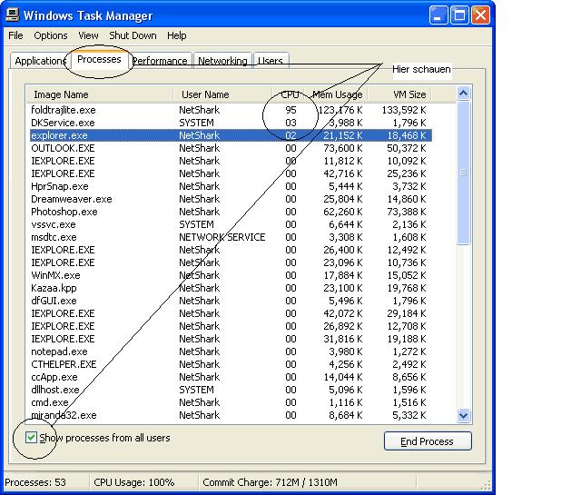Image resolution: width=581 pixels, height=495 pixels.
Task: Click Commit Charge status bar entry
Action: click(x=271, y=482)
